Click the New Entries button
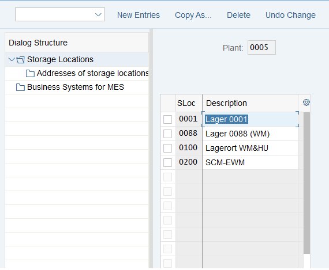The height and width of the screenshot is (270, 329). pyautogui.click(x=139, y=15)
